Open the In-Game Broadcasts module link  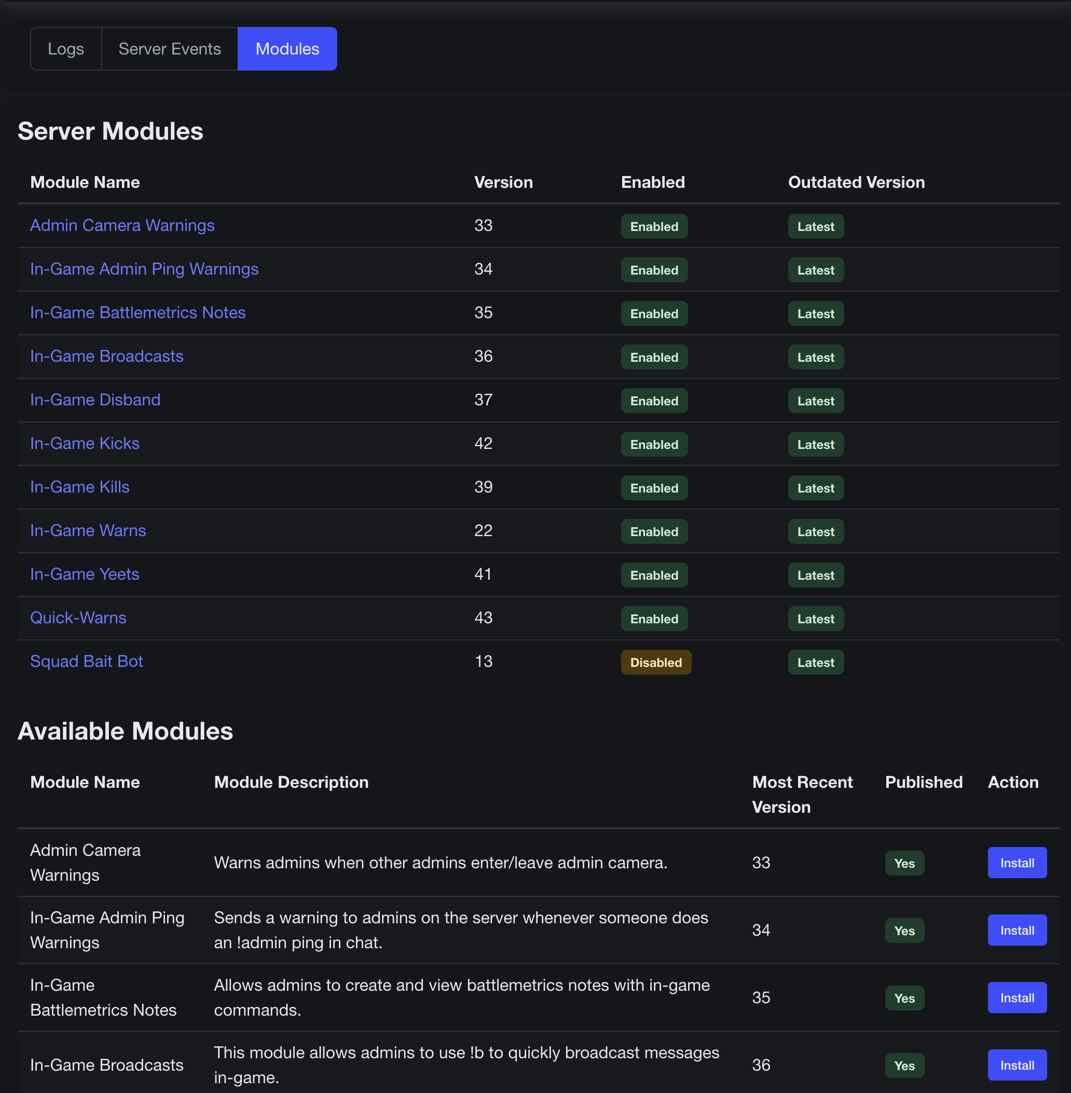[106, 356]
